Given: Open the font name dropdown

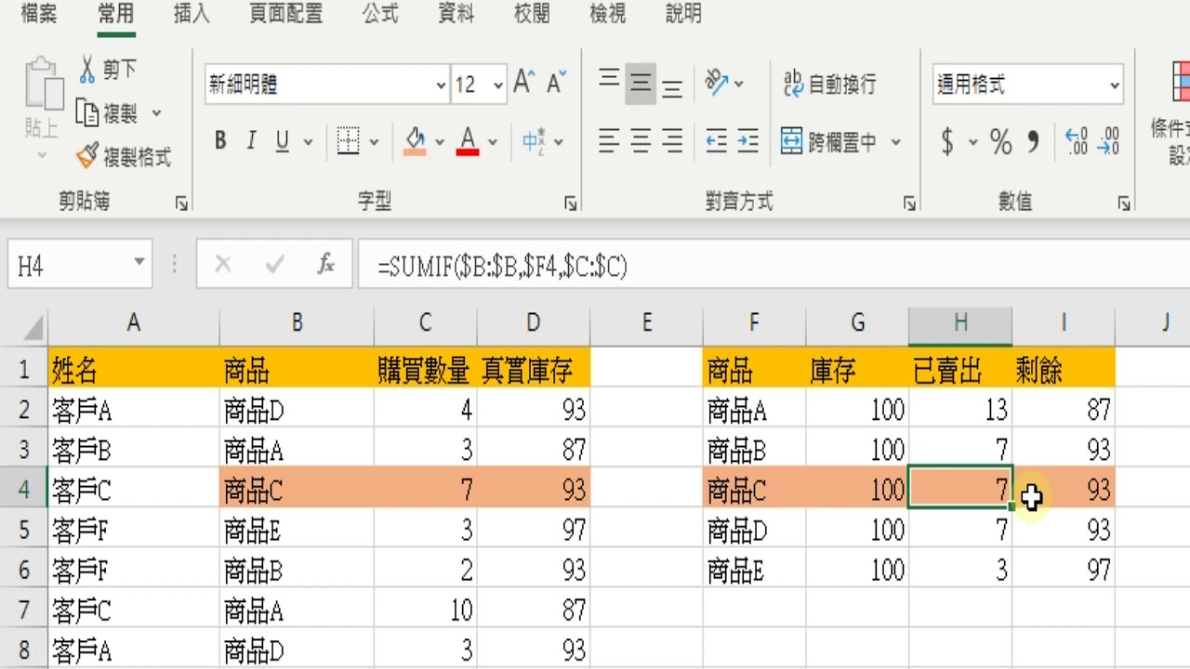Looking at the screenshot, I should click(441, 85).
